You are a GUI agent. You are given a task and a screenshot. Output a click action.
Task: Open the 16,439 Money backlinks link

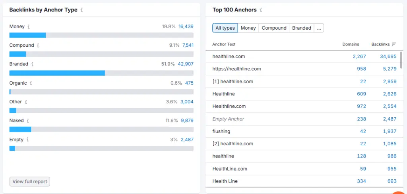pyautogui.click(x=186, y=27)
